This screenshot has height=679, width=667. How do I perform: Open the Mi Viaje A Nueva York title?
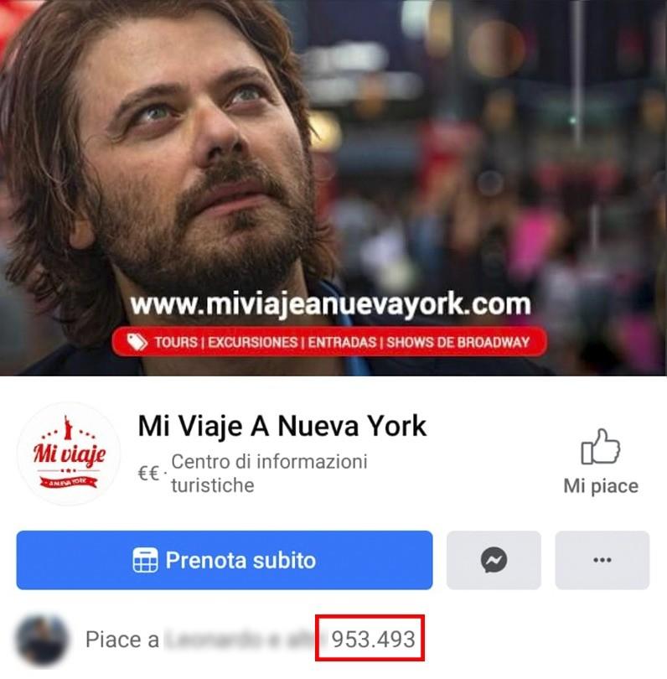(x=282, y=426)
